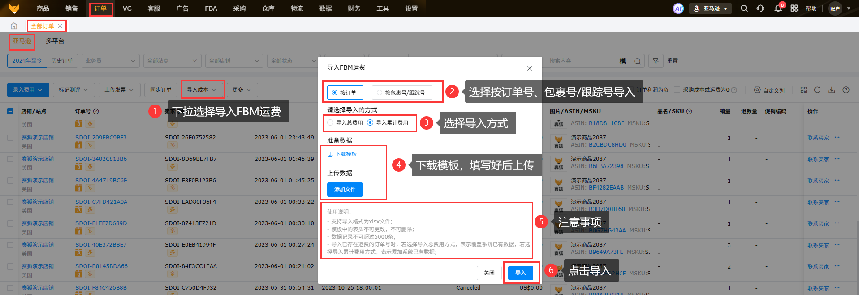Viewport: 859px width, 295px height.
Task: Expand the 导入成本 dropdown button
Action: point(202,90)
